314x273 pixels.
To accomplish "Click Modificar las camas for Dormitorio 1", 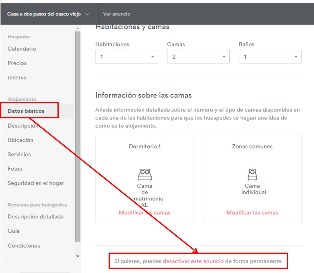I will coord(145,213).
